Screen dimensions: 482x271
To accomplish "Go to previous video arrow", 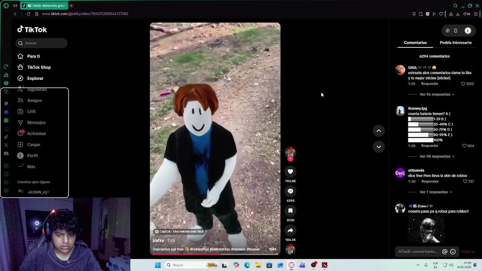I will pyautogui.click(x=379, y=131).
